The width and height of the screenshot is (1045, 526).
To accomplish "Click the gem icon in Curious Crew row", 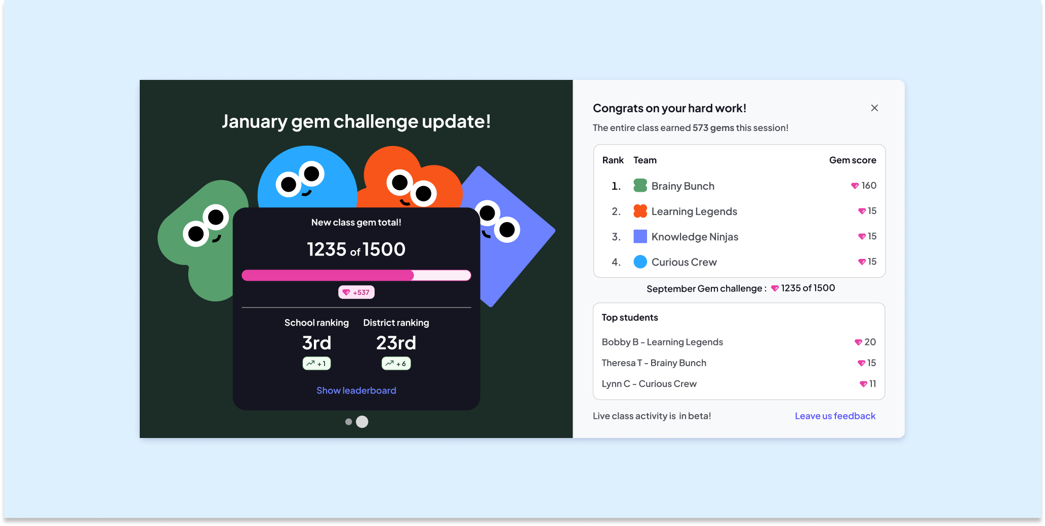I will point(862,261).
